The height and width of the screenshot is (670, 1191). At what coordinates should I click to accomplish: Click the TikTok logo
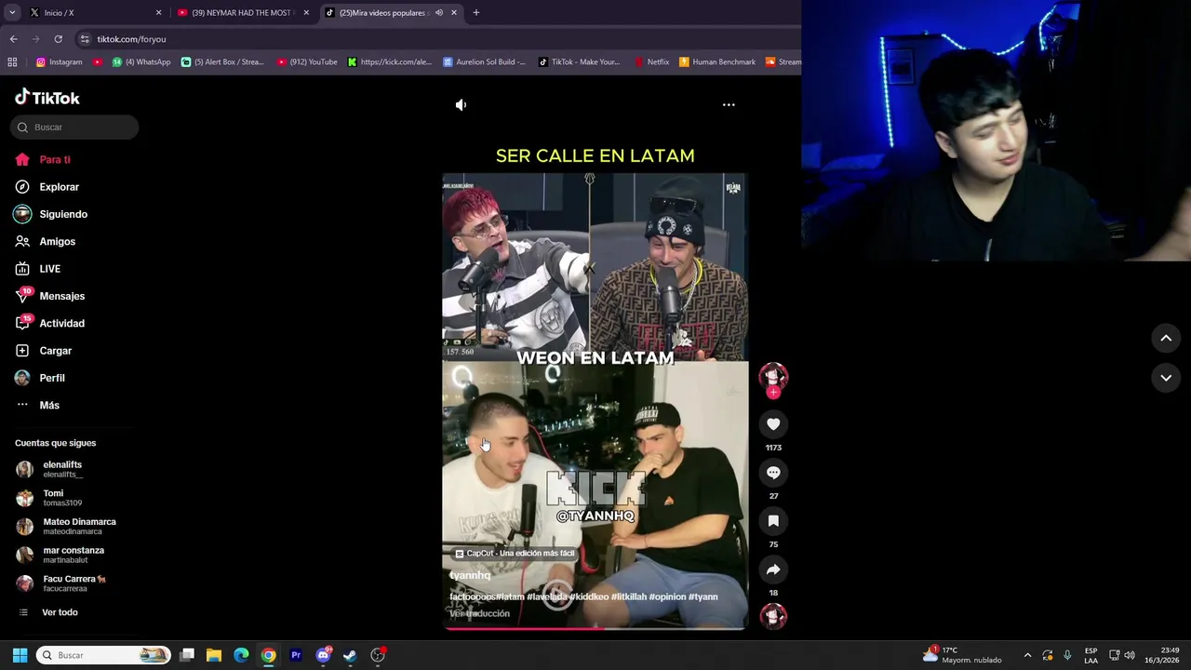(x=47, y=98)
